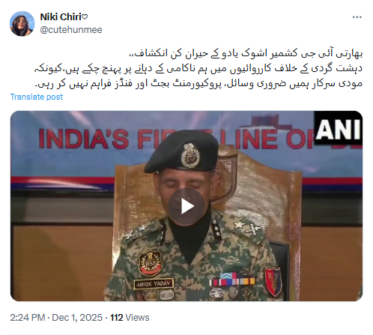
Task: Click the ASHOK YADAV name tag in video
Action: click(x=154, y=283)
